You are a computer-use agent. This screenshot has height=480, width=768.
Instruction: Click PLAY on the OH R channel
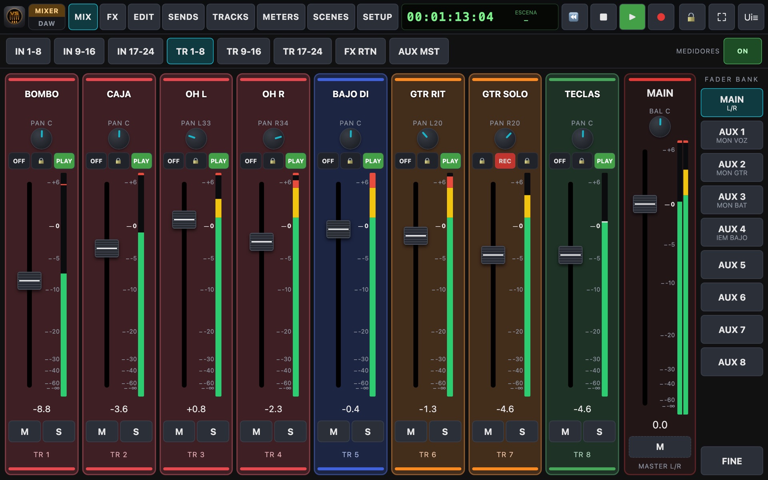tap(296, 161)
